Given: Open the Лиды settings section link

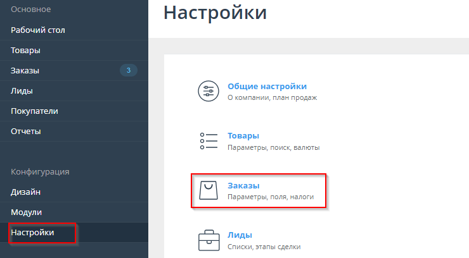Looking at the screenshot, I should [x=240, y=235].
